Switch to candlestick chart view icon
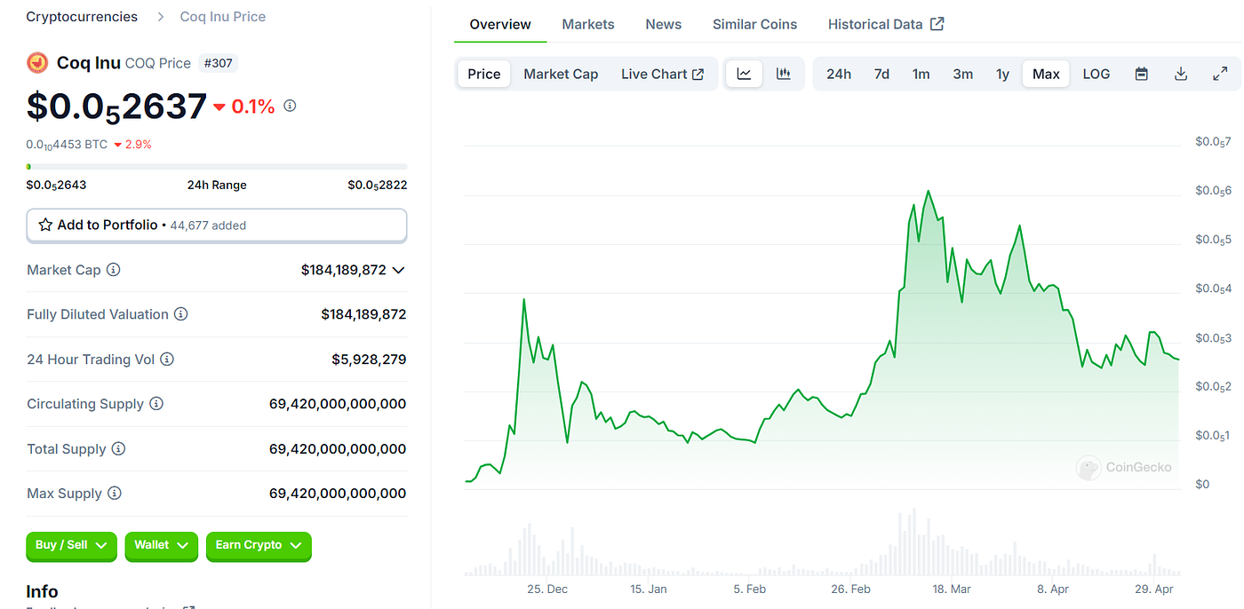The height and width of the screenshot is (609, 1244). (x=784, y=74)
